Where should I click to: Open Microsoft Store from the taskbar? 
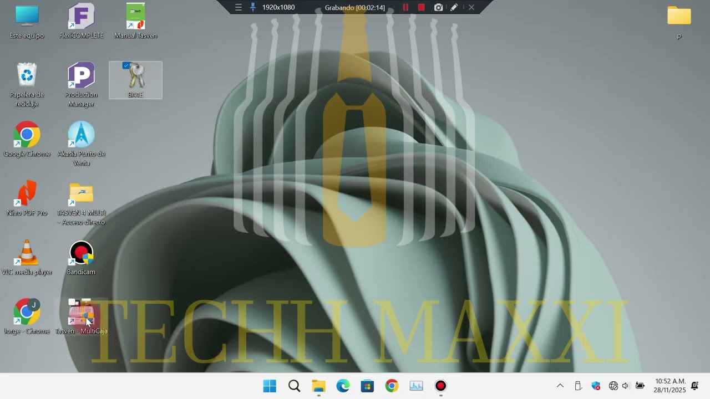point(367,386)
